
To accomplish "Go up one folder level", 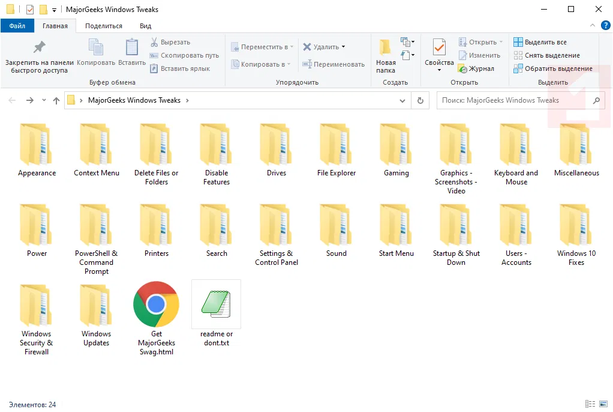I will (56, 101).
